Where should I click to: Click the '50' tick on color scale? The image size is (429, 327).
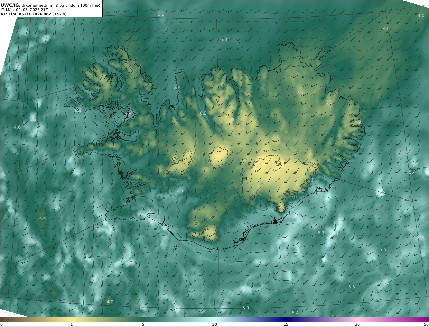(426, 324)
